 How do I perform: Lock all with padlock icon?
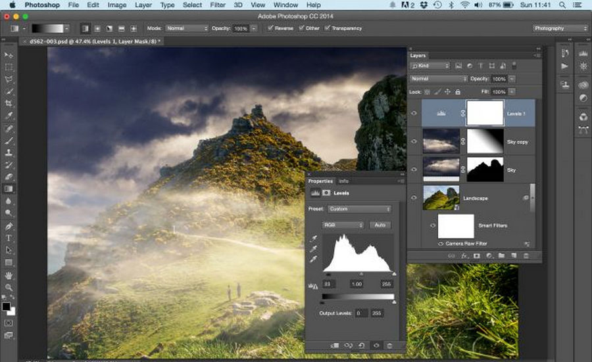(458, 91)
